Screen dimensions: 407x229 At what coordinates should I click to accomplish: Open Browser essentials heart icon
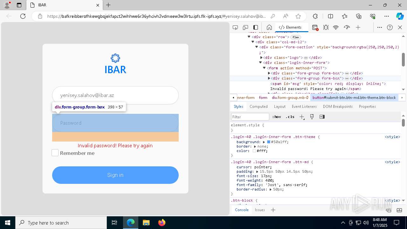click(x=373, y=16)
